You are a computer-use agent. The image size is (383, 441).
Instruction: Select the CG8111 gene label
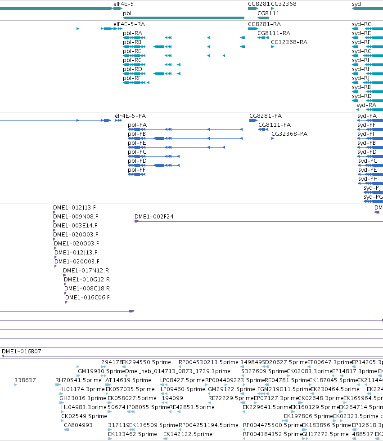(x=268, y=13)
